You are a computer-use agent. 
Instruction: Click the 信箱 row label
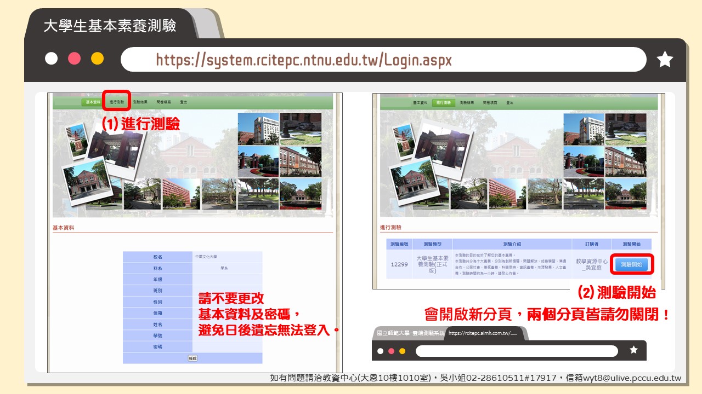click(x=157, y=313)
